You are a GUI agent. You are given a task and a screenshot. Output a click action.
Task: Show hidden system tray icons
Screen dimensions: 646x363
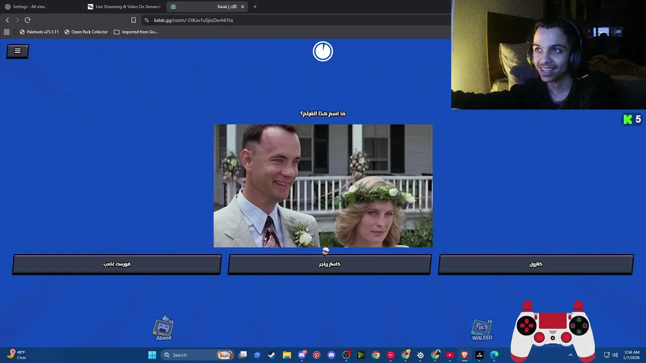point(571,355)
